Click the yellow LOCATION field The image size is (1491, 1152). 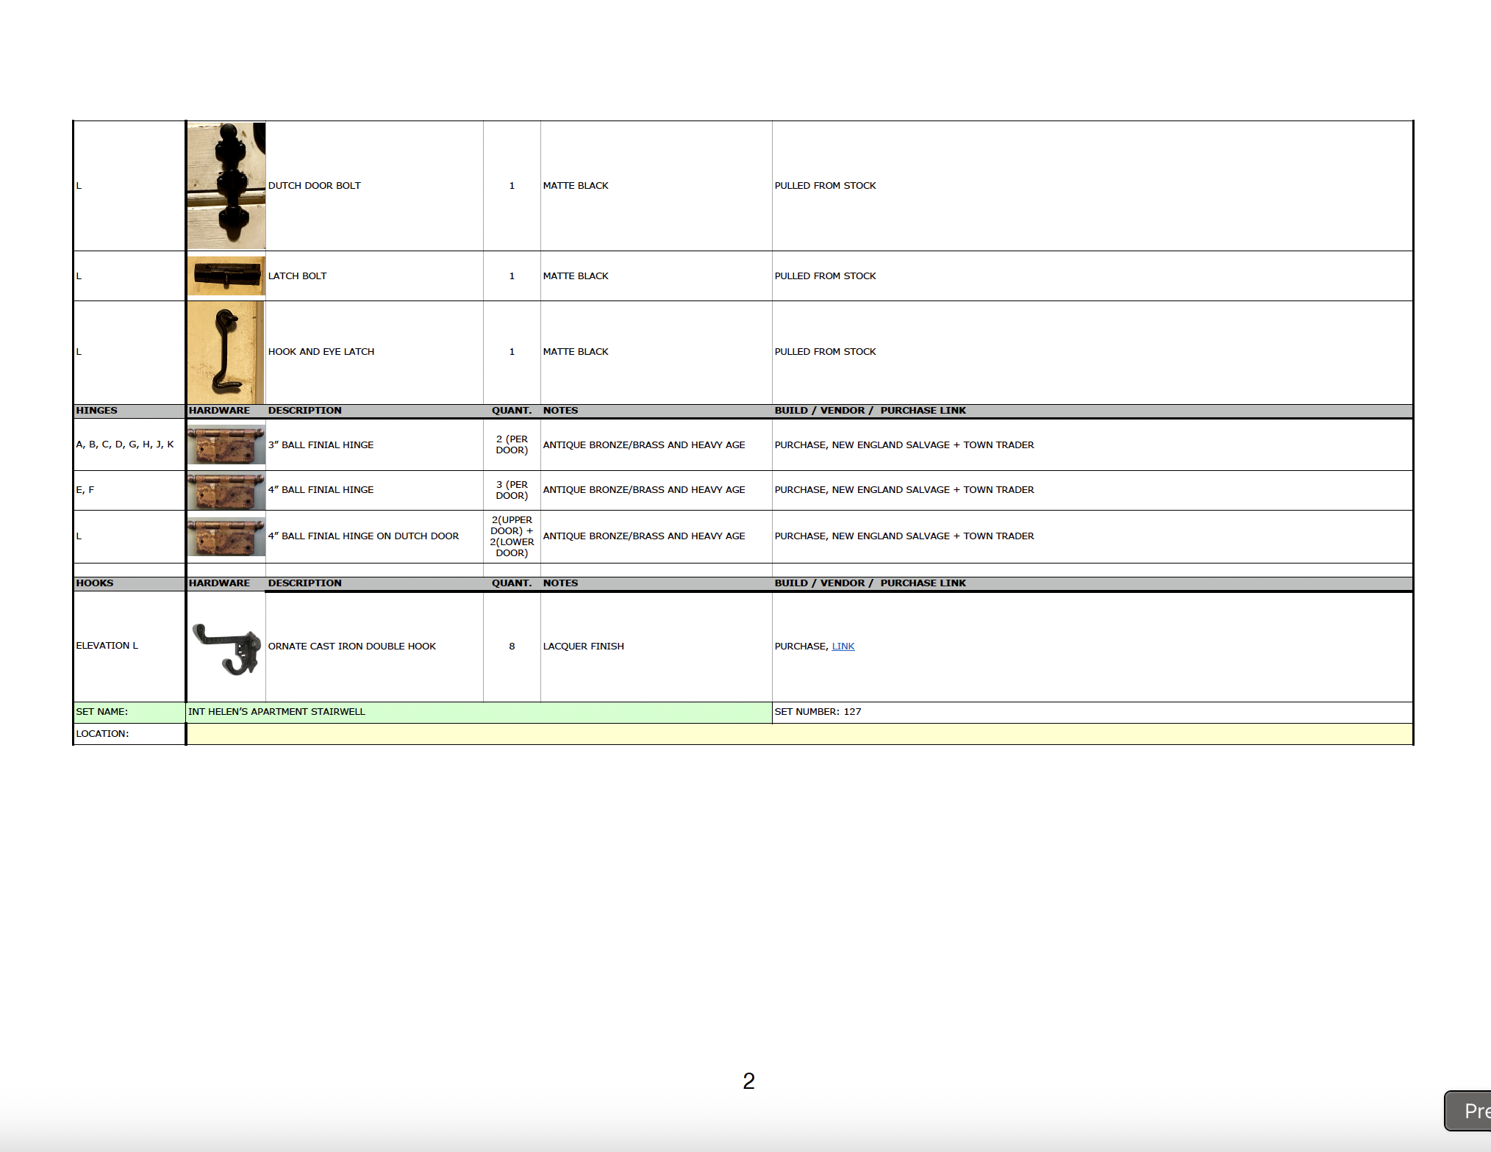[x=798, y=734]
